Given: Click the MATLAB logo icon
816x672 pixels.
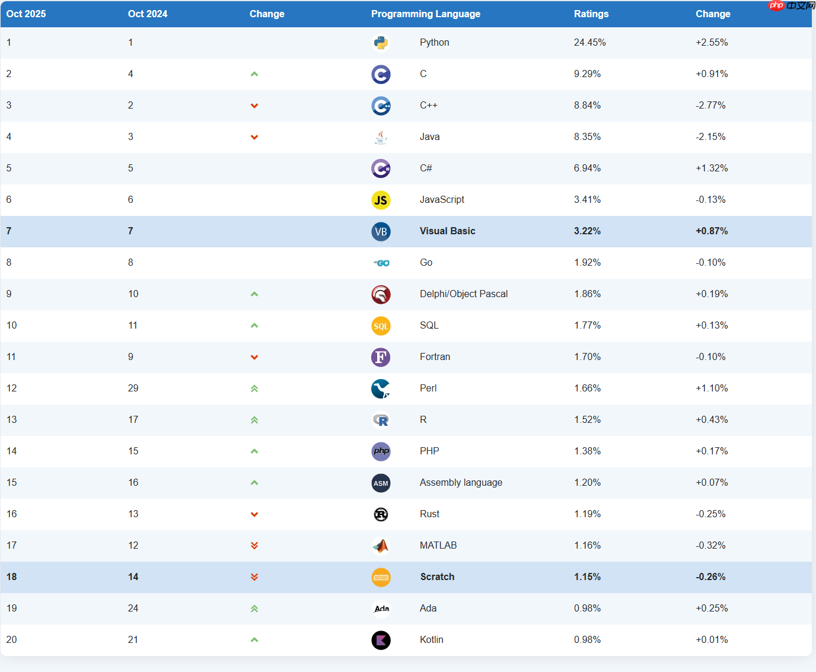Looking at the screenshot, I should pos(381,546).
